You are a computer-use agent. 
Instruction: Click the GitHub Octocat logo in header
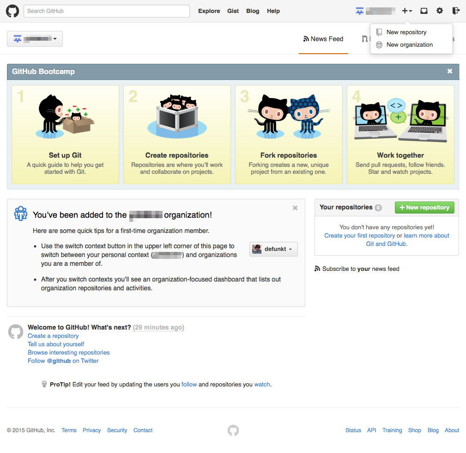click(x=12, y=11)
